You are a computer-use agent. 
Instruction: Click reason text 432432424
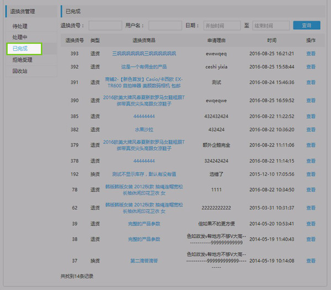(216, 116)
